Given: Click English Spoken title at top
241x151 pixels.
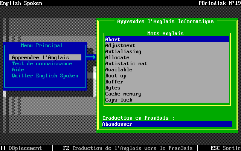Looking at the screenshot, I should (x=21, y=3).
